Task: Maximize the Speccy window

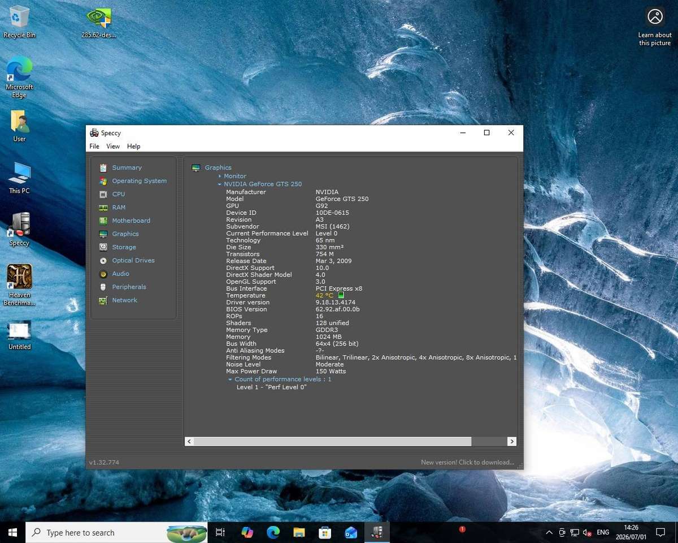Action: point(486,133)
